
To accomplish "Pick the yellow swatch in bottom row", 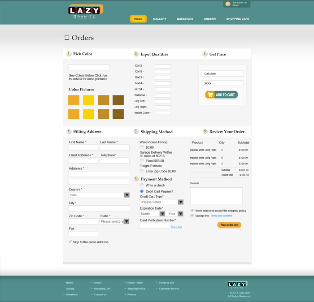I will pos(88,114).
